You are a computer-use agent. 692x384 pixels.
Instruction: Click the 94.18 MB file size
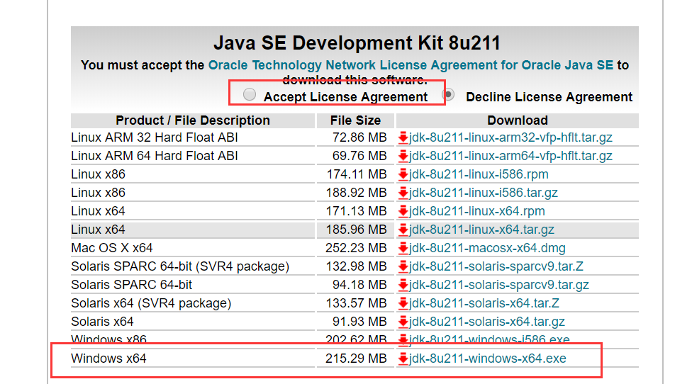pos(359,286)
